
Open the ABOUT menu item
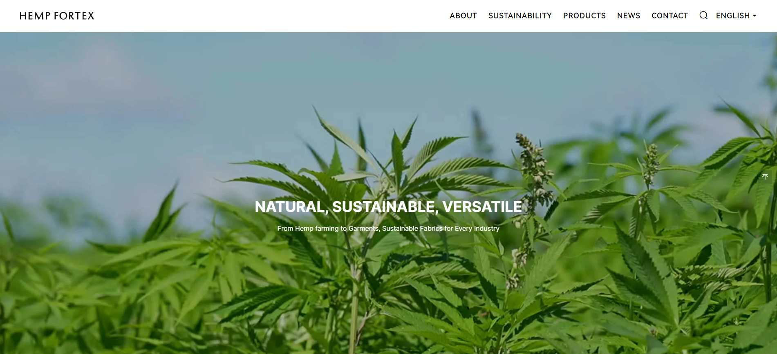pos(463,16)
